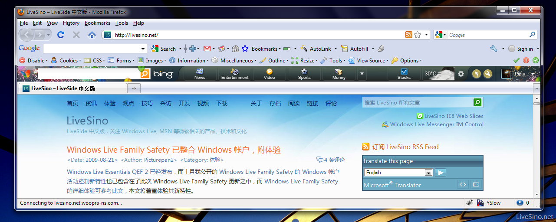Click the green search button beside LiveSino search
The image size is (556, 222).
coord(477,102)
